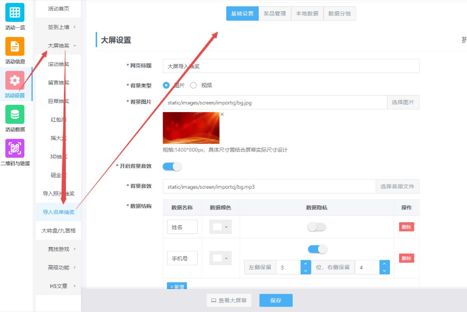The width and height of the screenshot is (467, 312).
Task: Go to 活动首页 in the sidebar
Action: 59,9
